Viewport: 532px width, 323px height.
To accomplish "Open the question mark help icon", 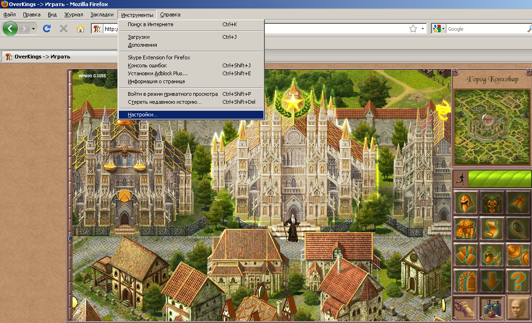I will tap(518, 281).
